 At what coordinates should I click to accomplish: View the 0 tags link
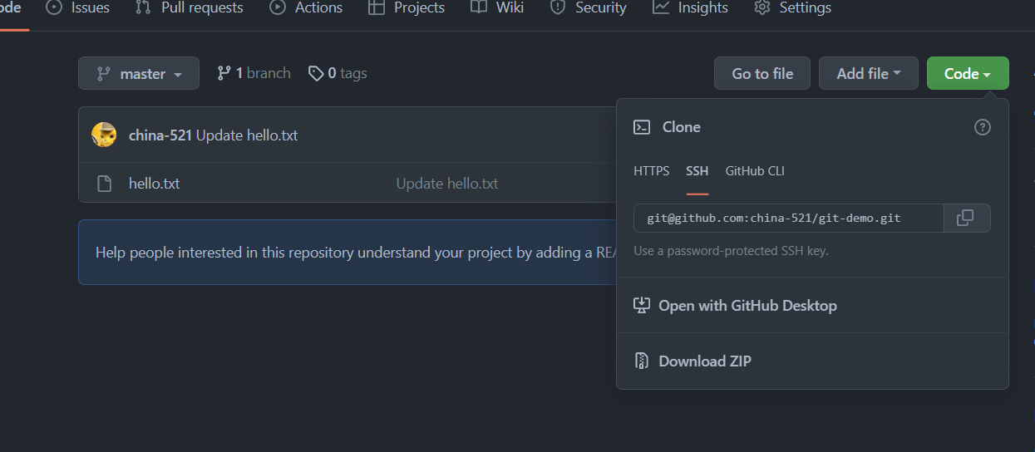(338, 73)
